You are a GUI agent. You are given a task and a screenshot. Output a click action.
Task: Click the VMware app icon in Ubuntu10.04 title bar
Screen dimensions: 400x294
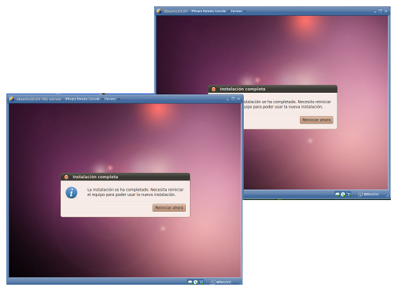point(159,11)
